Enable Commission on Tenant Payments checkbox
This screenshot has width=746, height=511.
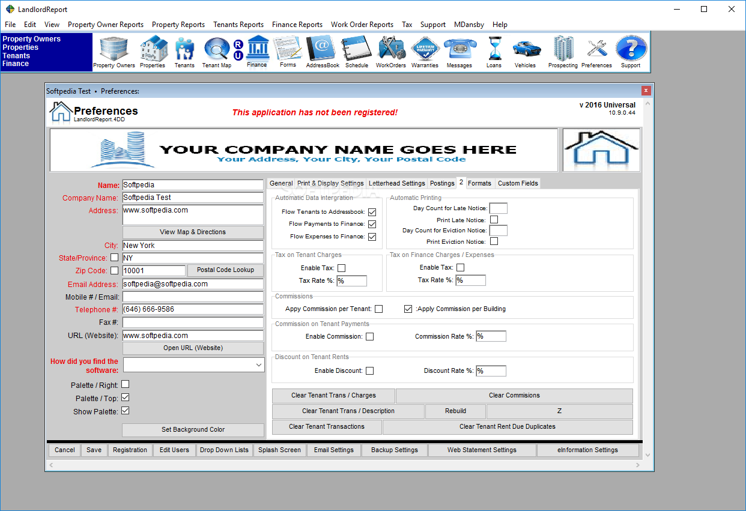(370, 337)
